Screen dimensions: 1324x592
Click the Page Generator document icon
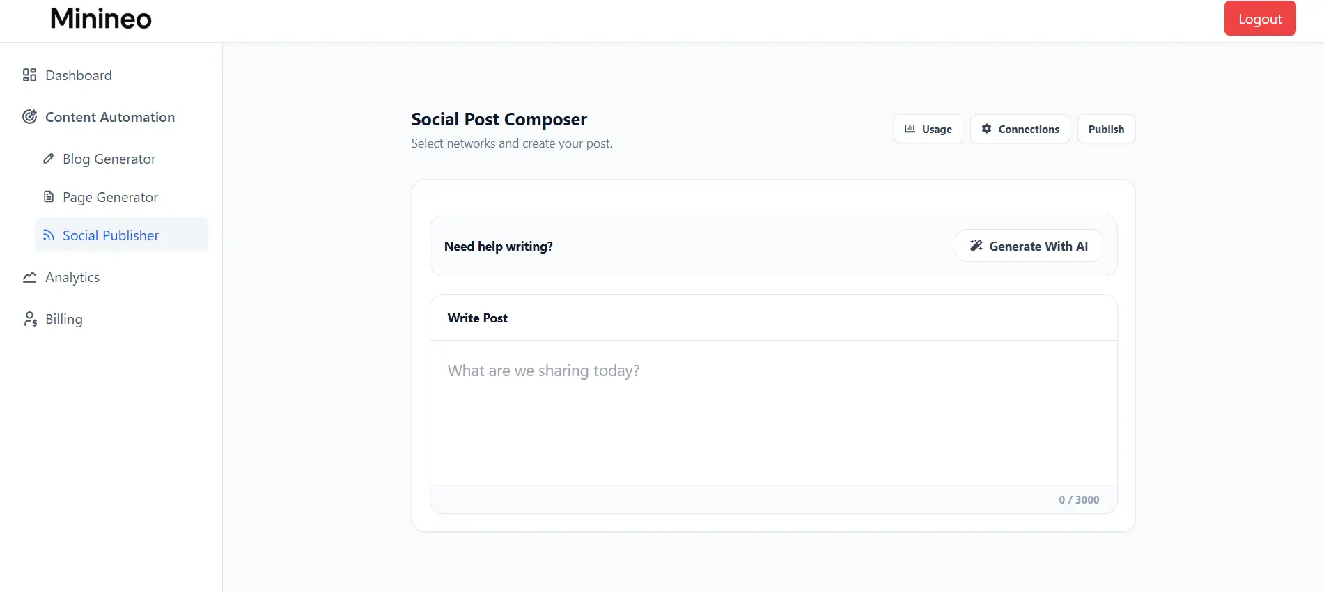point(49,197)
